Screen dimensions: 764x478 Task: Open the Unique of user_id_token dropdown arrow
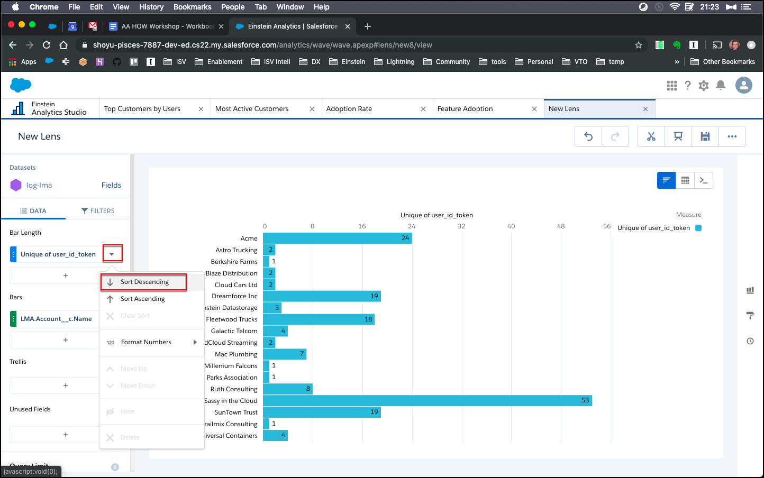click(112, 254)
